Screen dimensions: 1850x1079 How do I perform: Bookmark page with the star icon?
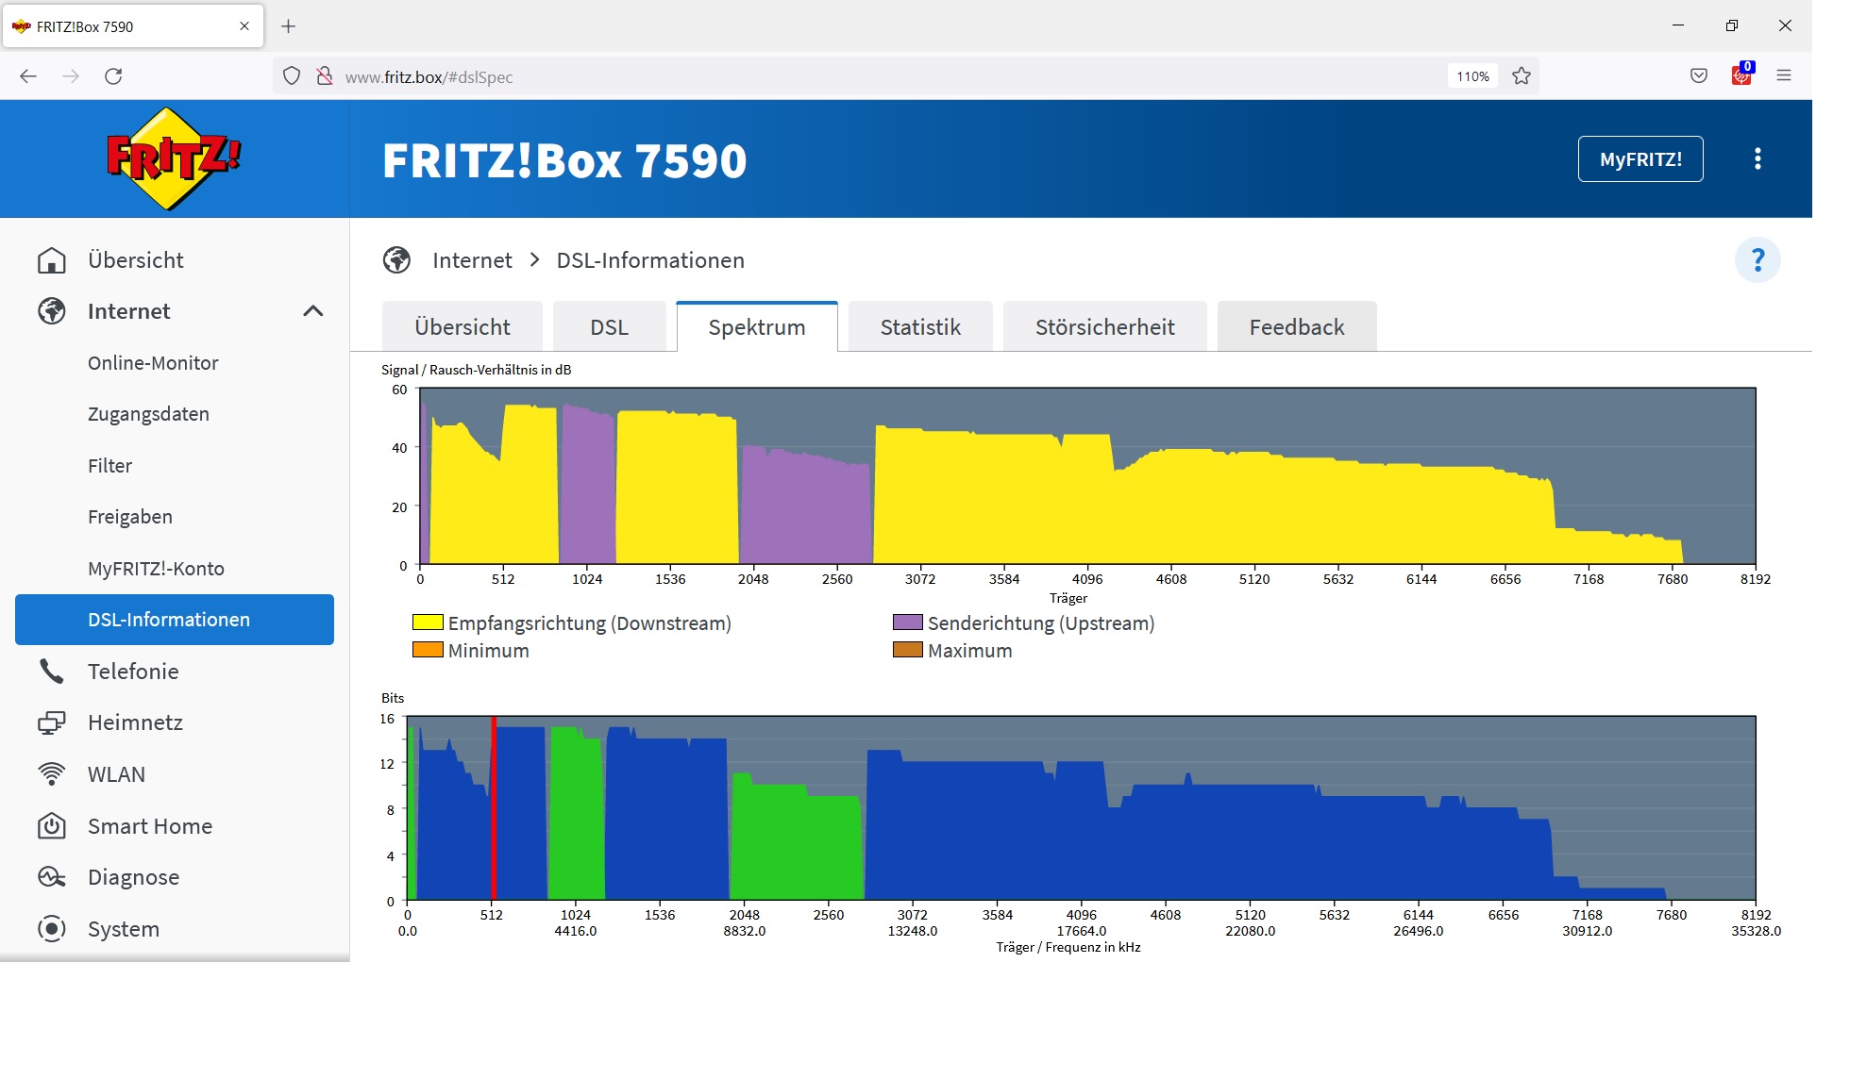1522,76
